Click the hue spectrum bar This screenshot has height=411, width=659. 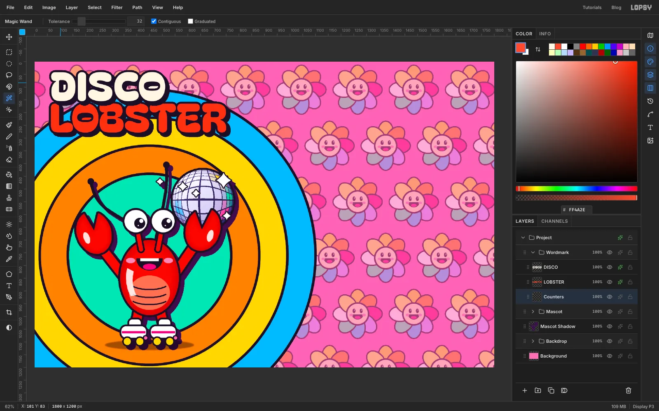tap(577, 189)
